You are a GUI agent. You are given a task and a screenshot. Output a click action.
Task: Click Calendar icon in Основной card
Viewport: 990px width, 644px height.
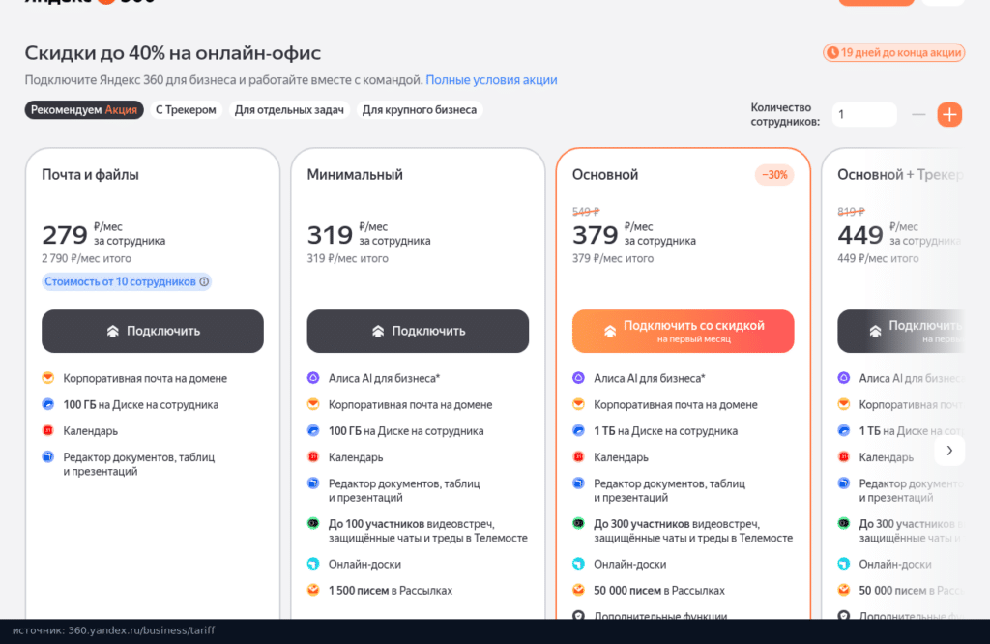(578, 456)
